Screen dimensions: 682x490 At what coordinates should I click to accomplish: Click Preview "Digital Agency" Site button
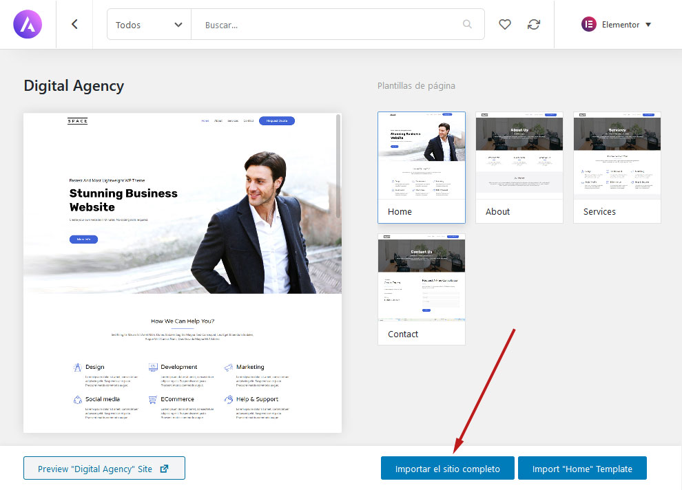[104, 469]
